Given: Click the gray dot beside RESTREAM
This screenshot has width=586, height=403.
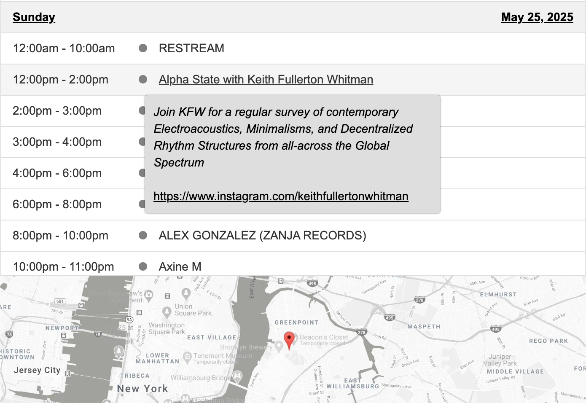Looking at the screenshot, I should coord(143,48).
